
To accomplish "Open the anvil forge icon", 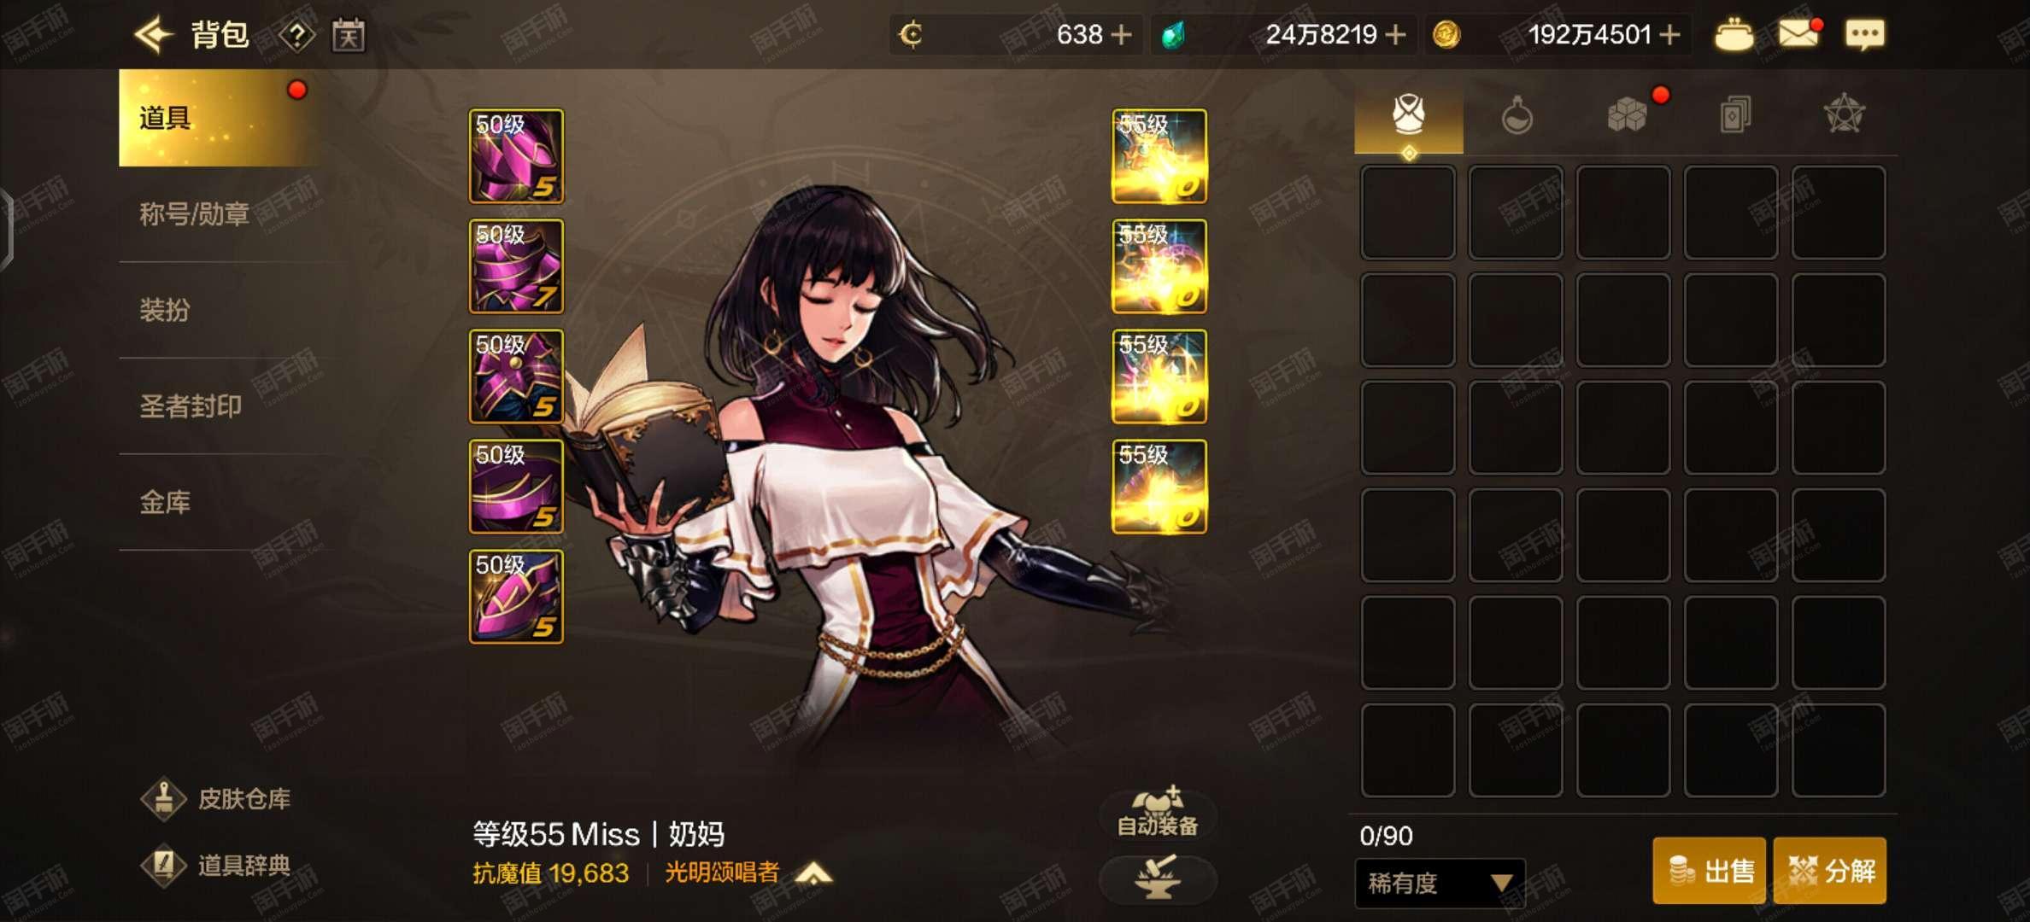I will click(1158, 879).
